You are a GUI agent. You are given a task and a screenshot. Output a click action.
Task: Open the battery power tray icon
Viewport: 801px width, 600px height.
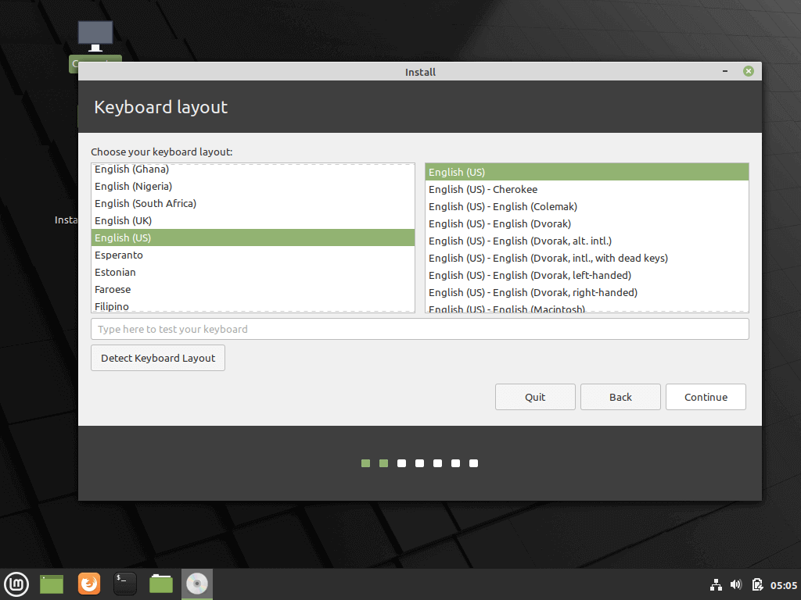[x=756, y=584]
